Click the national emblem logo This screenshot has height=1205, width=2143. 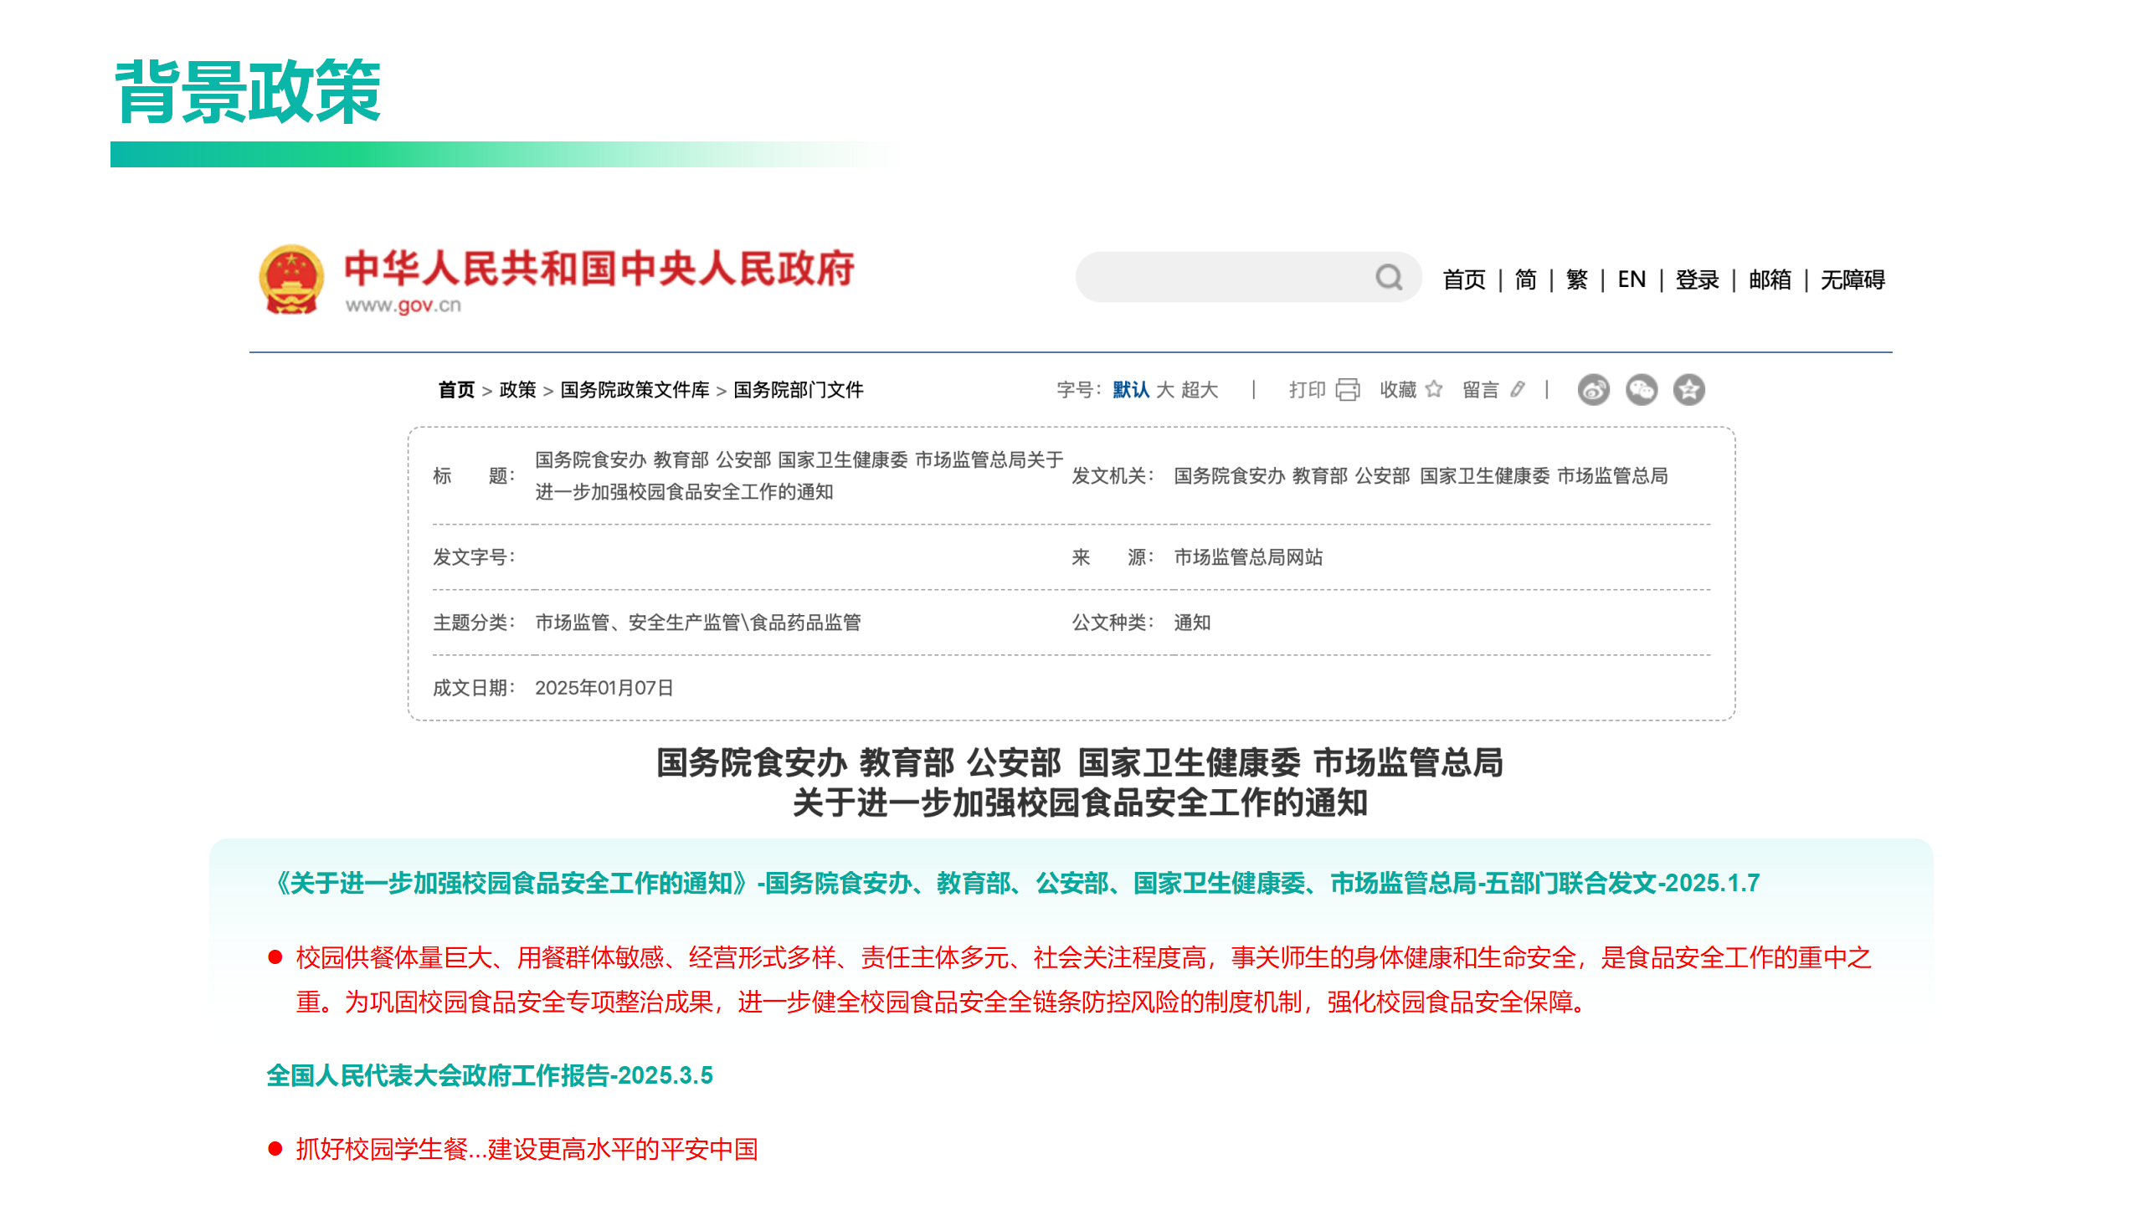click(x=290, y=279)
